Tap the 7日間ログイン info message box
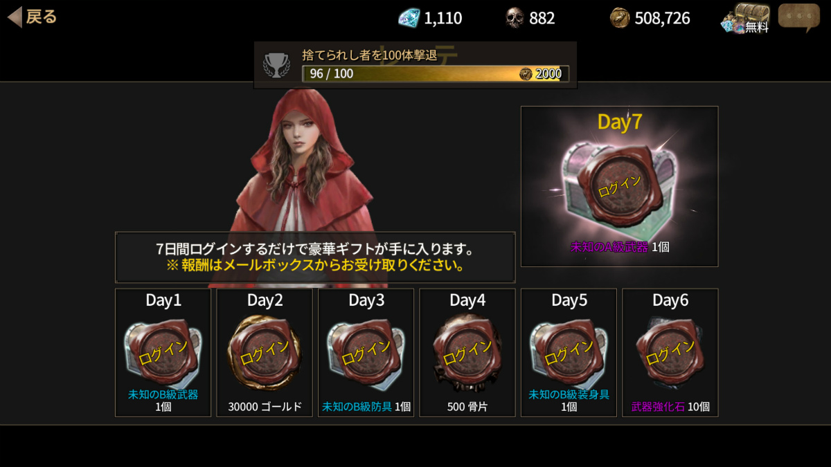The height and width of the screenshot is (467, 831). 315,257
